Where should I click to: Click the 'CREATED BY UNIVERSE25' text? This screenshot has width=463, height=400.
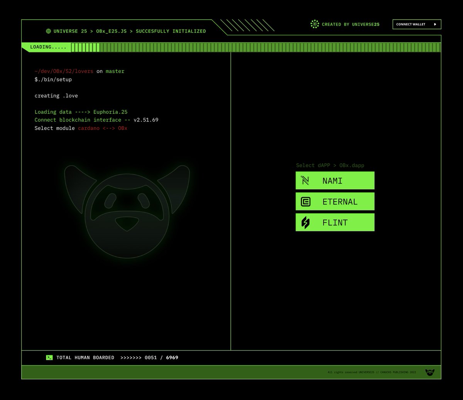click(x=351, y=24)
